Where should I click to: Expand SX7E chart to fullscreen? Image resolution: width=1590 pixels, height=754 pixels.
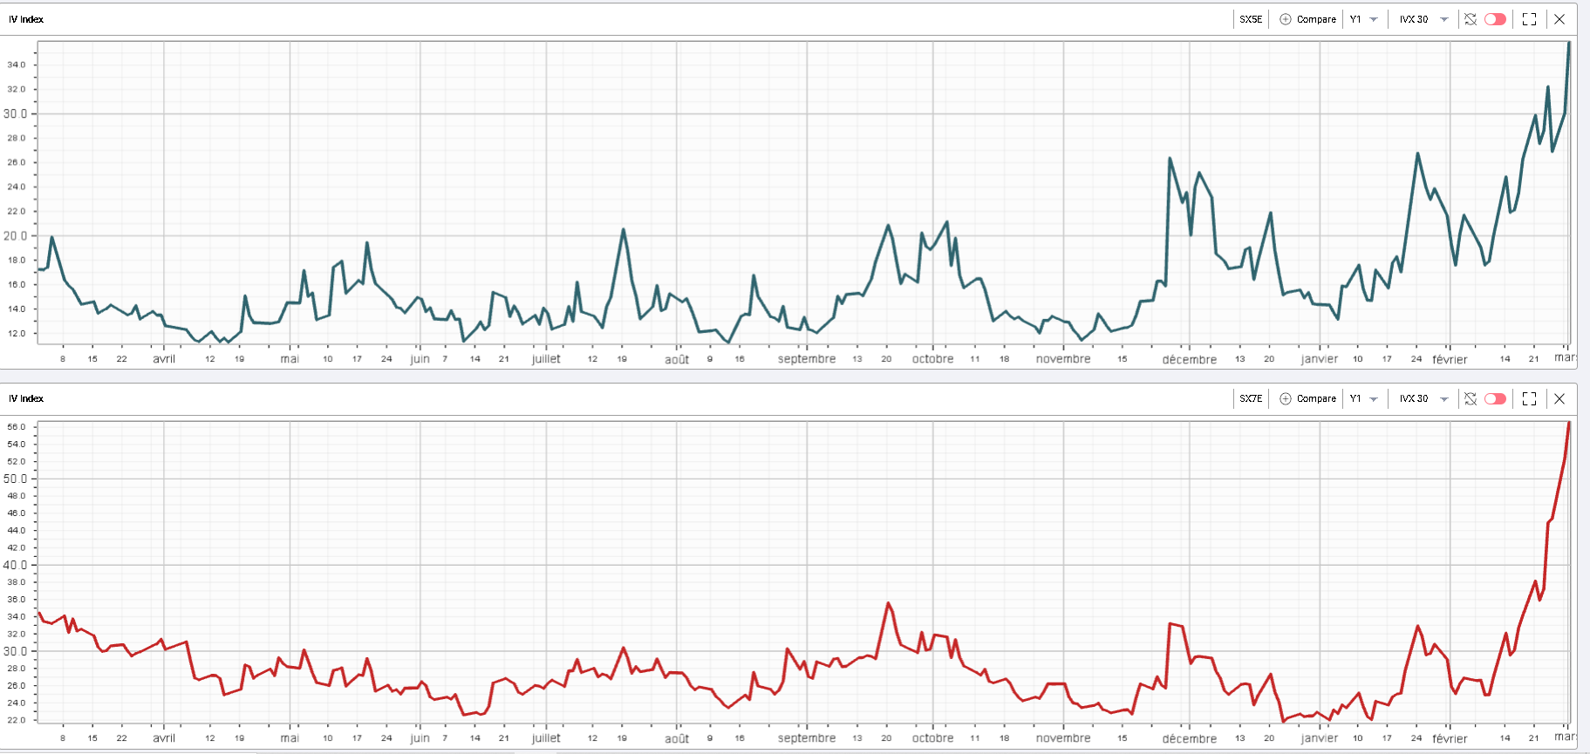tap(1529, 398)
